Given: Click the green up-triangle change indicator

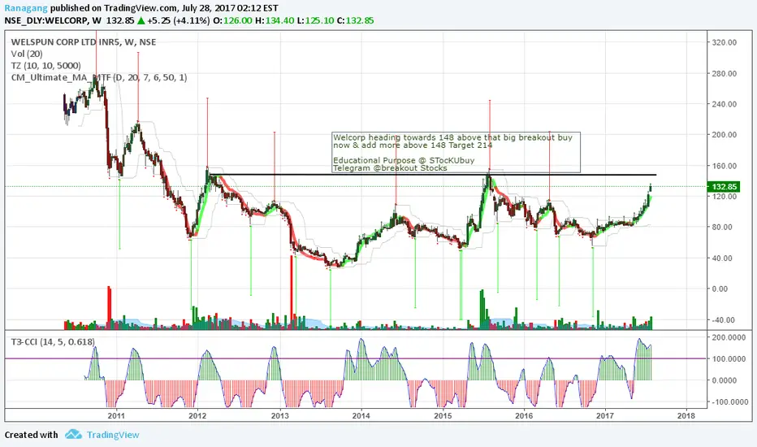Looking at the screenshot, I should click(x=141, y=20).
